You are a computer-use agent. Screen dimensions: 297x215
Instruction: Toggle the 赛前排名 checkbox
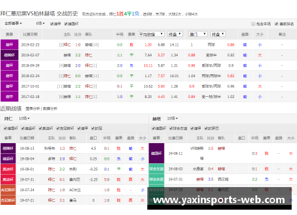(x=276, y=24)
